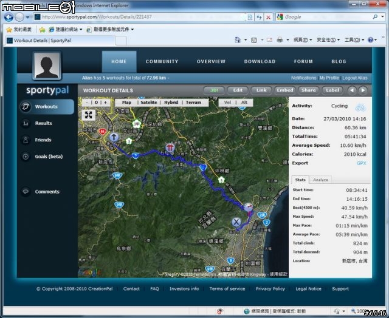Click the blue Help question mark icon
The height and width of the screenshot is (318, 389).
pos(370,39)
